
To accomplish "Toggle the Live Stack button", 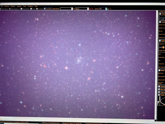I will pyautogui.click(x=48, y=9).
